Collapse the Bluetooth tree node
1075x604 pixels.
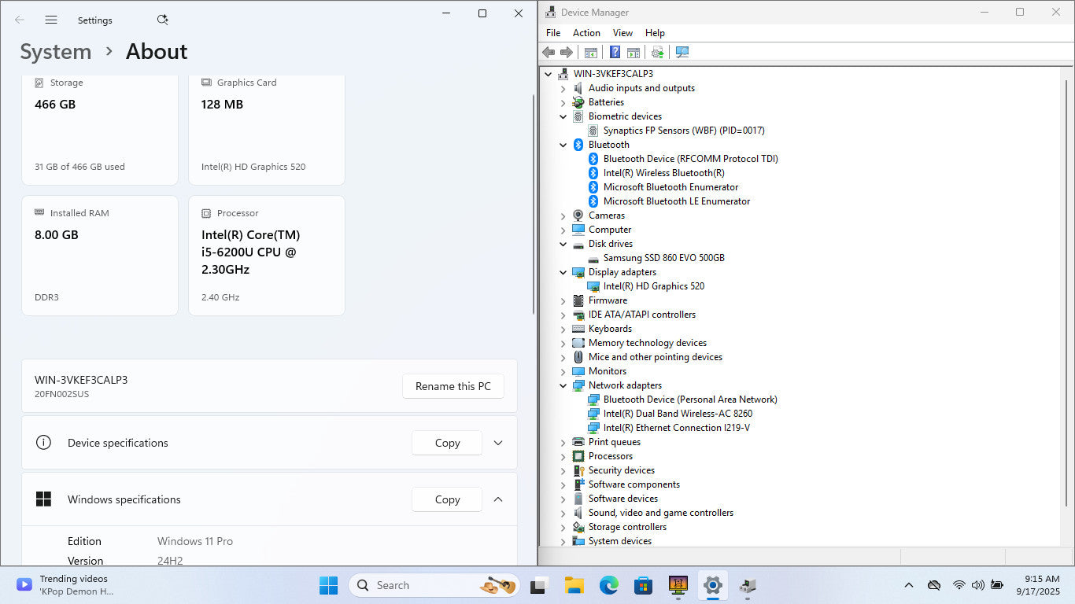[x=563, y=145]
